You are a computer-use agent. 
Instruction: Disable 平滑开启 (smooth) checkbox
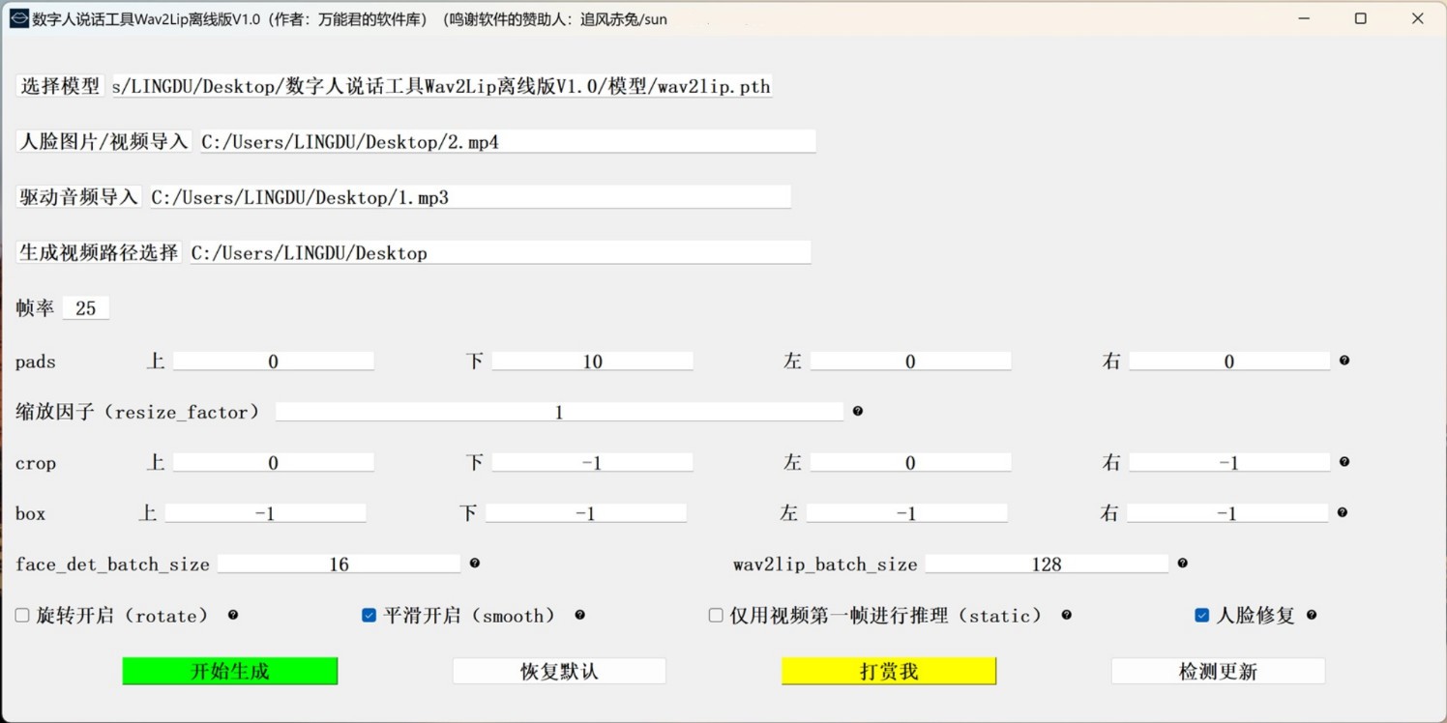pos(369,616)
